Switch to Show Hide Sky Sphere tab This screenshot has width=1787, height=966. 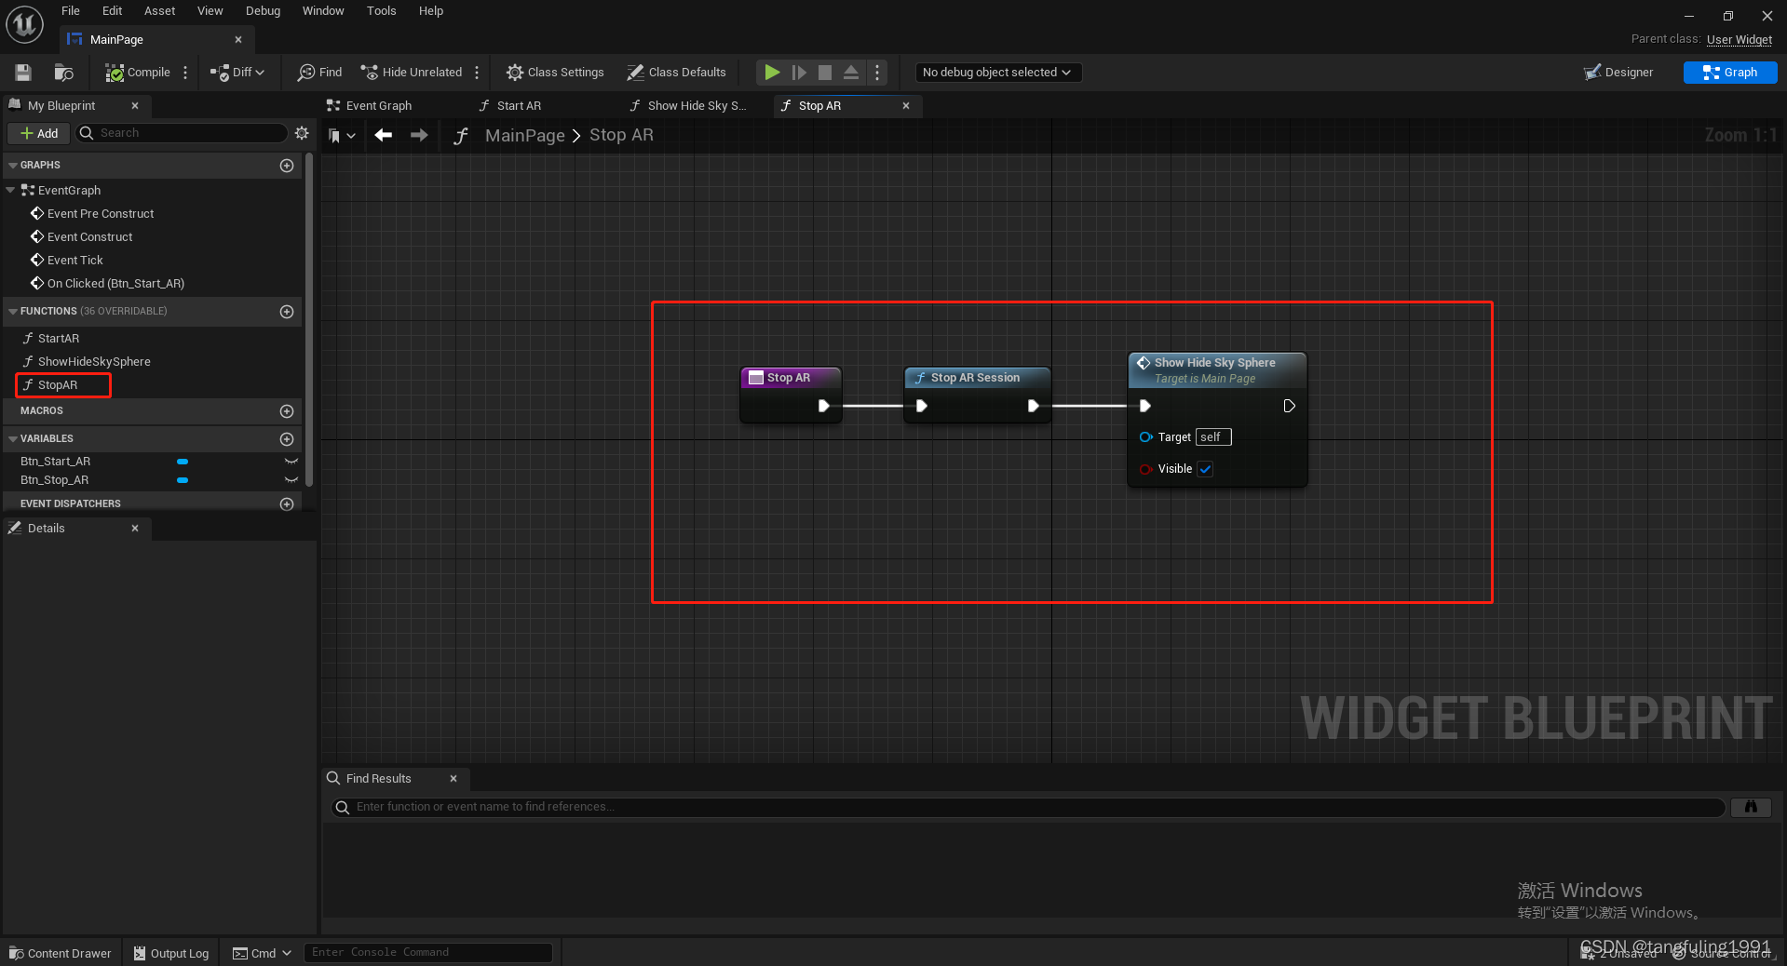[x=697, y=106]
